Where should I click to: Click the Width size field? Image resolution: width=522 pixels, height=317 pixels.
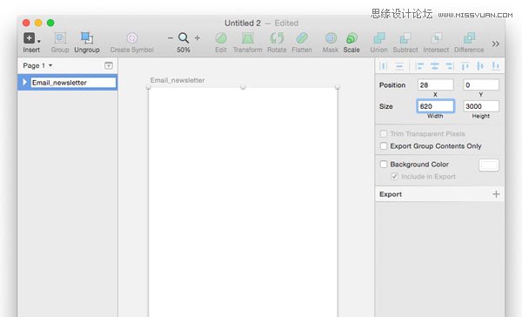click(x=436, y=106)
